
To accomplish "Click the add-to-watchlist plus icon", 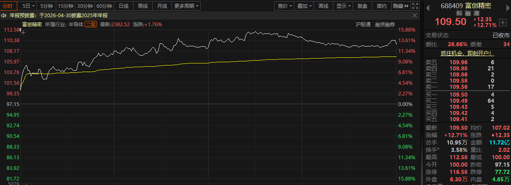I will (x=503, y=22).
